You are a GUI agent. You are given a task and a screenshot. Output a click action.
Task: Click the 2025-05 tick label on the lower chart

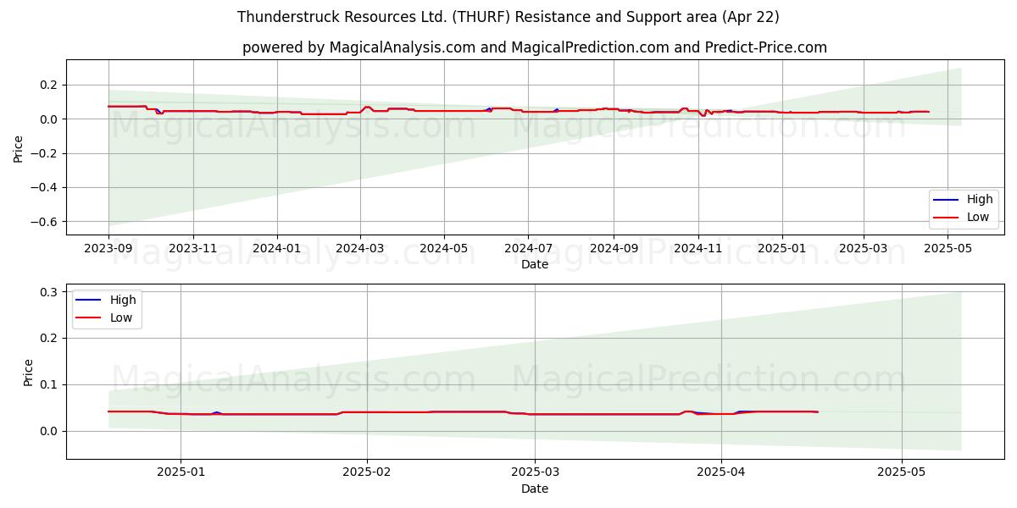click(x=902, y=473)
